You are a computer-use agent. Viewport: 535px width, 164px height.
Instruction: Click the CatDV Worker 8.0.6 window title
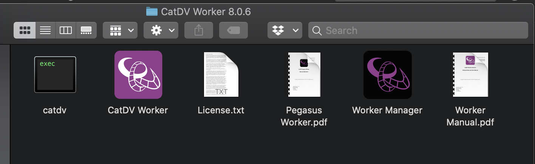pos(206,12)
